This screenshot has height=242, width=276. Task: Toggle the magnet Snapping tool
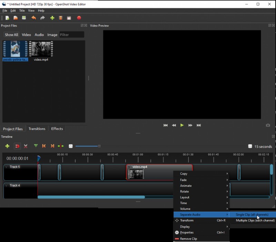pos(17,146)
